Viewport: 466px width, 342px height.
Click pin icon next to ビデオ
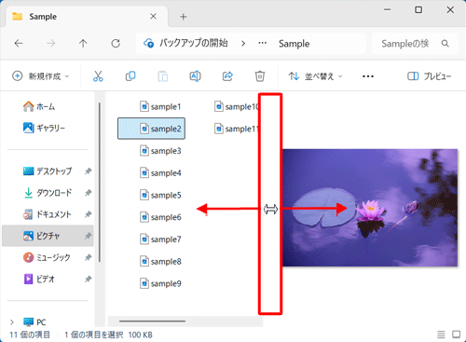point(89,280)
